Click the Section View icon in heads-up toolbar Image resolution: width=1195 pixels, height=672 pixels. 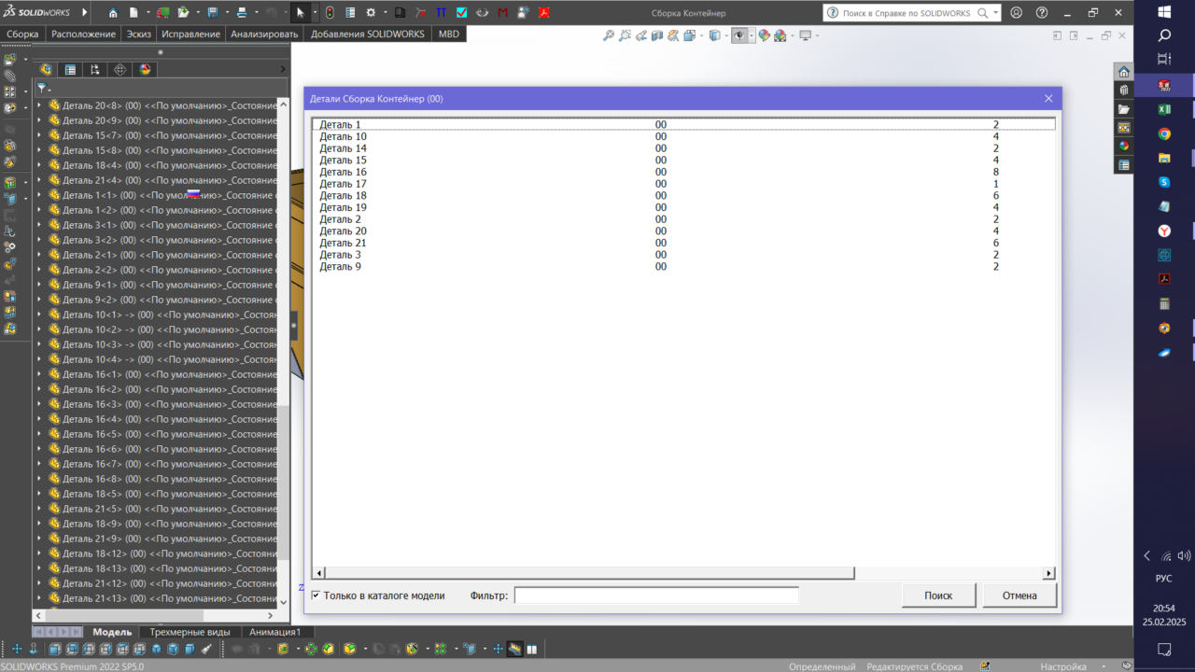[x=657, y=35]
